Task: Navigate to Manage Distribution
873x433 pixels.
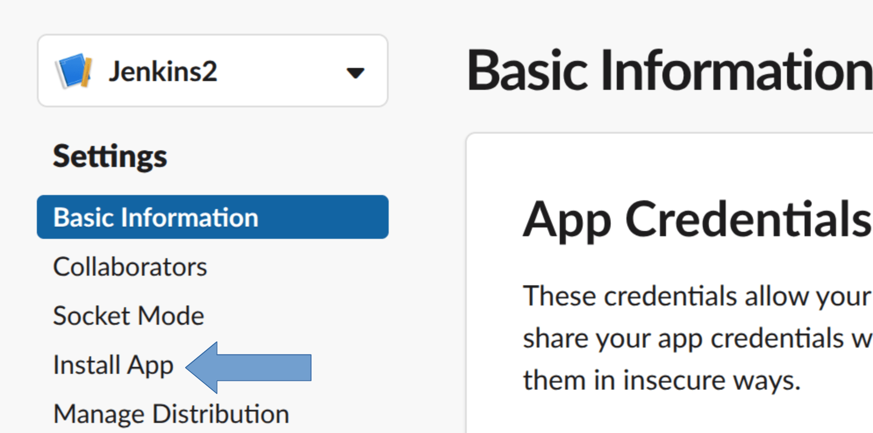Action: 171,414
